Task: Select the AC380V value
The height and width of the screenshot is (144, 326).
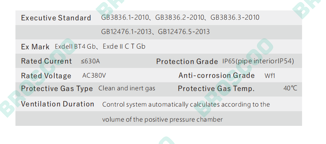Action: tap(94, 75)
